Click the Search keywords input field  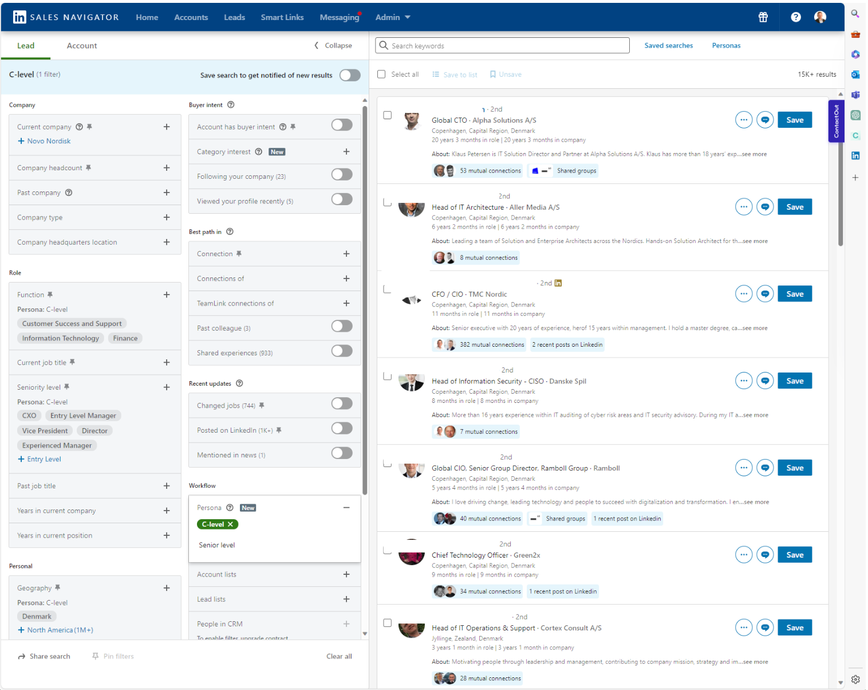tap(502, 45)
